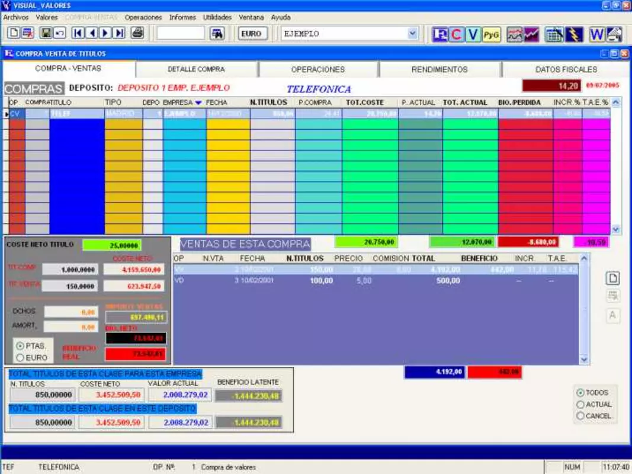
Task: Open the blue portfolio window icon
Action: coord(439,35)
